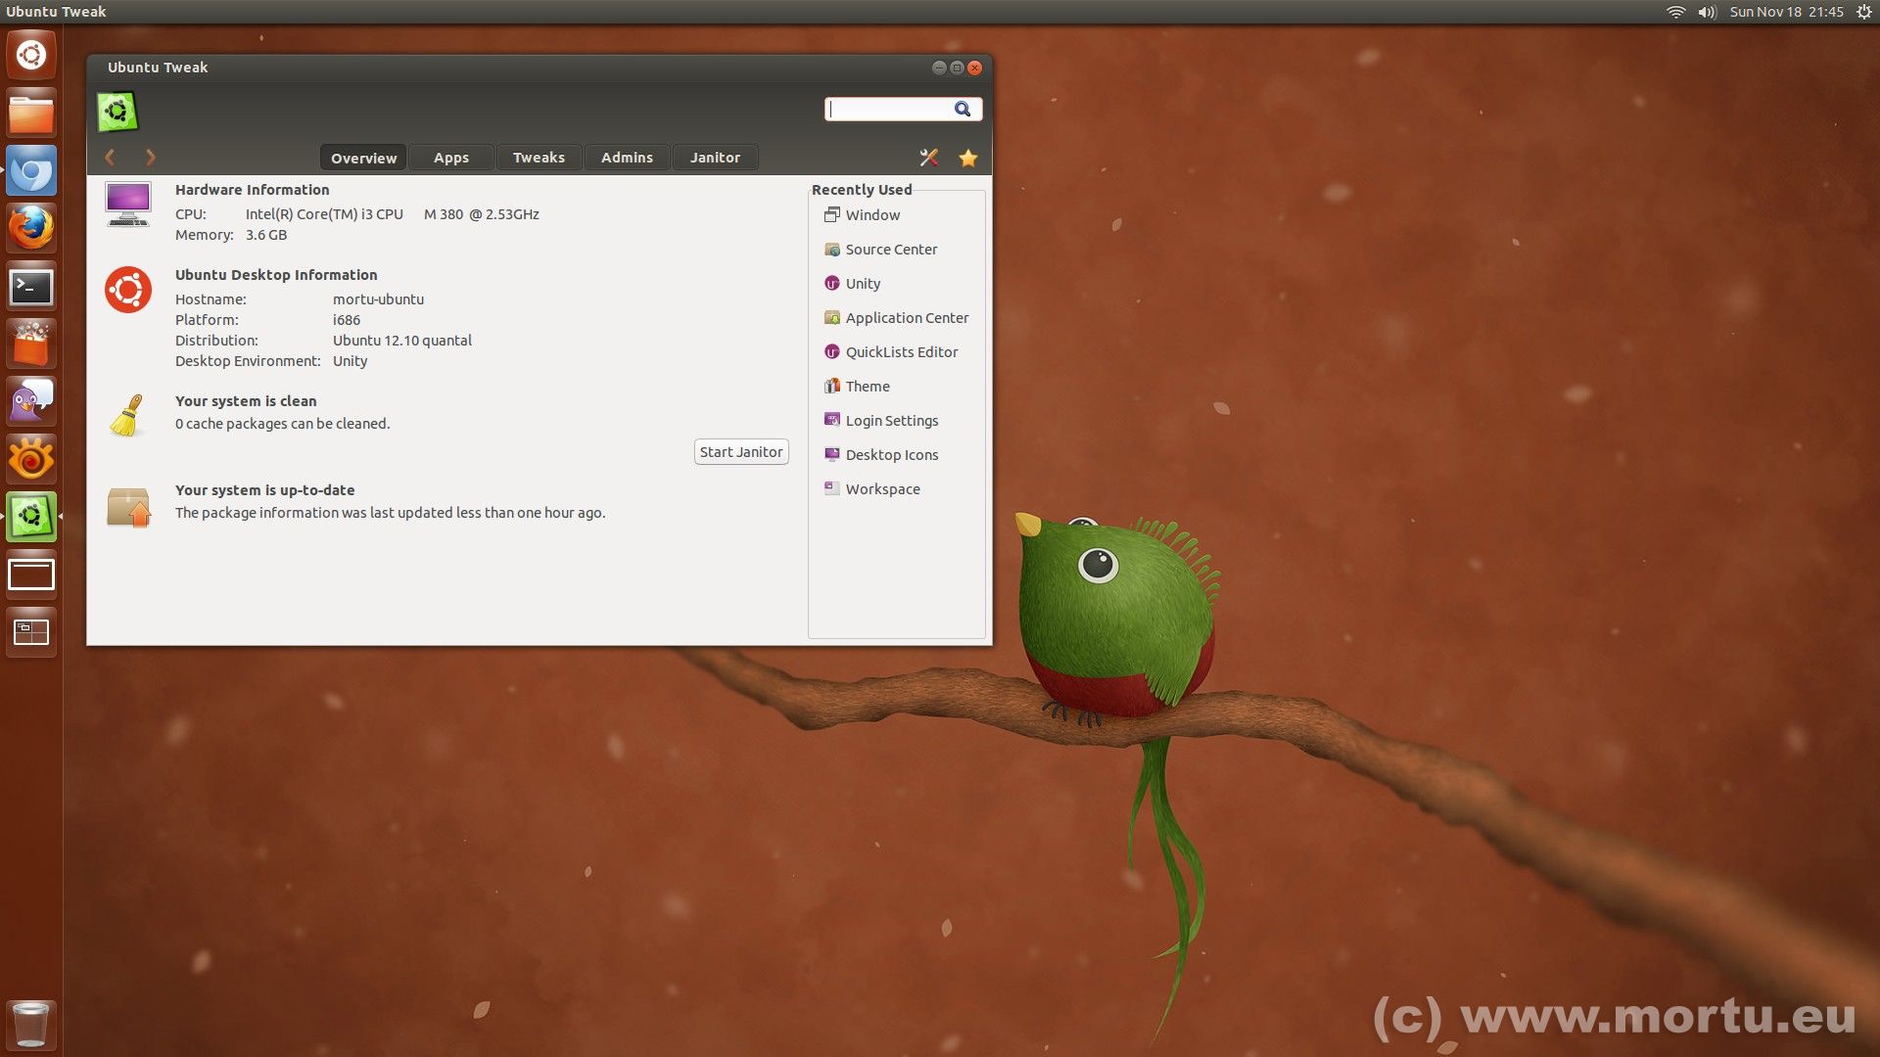Click the Ubuntu Tweak logo in header
The height and width of the screenshot is (1057, 1880).
117,112
